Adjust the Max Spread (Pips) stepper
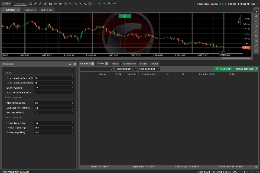The image size is (260, 173). [73, 112]
